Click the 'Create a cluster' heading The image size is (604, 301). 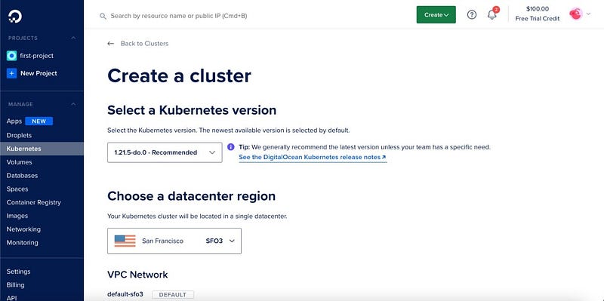click(179, 76)
